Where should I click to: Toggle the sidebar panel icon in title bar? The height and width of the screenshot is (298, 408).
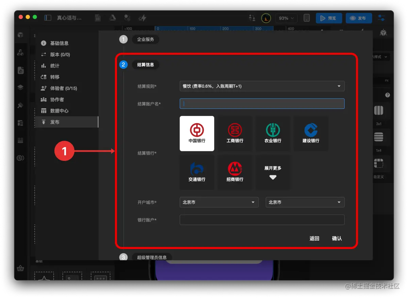(x=48, y=18)
